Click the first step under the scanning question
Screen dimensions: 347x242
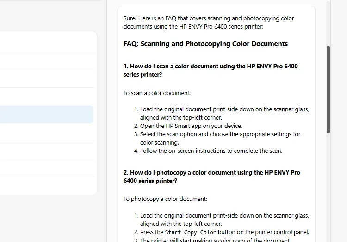point(224,109)
